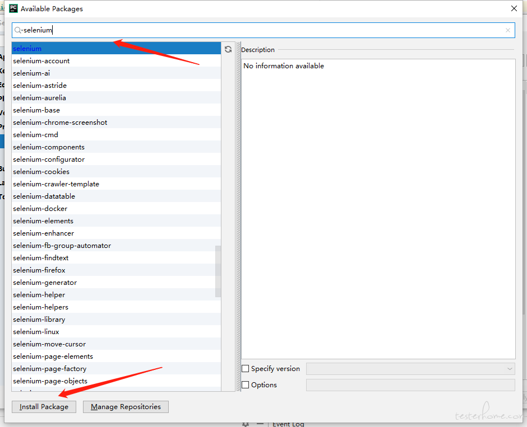Click Event Log label in background window

pyautogui.click(x=288, y=424)
